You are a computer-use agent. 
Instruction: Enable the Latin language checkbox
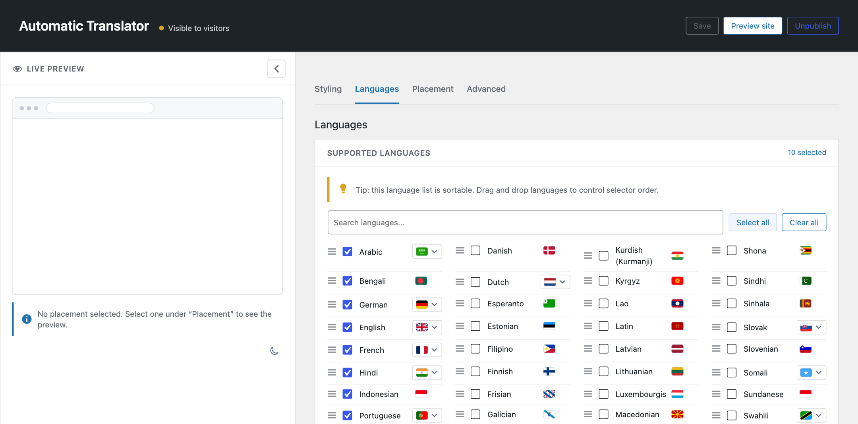[x=603, y=326]
